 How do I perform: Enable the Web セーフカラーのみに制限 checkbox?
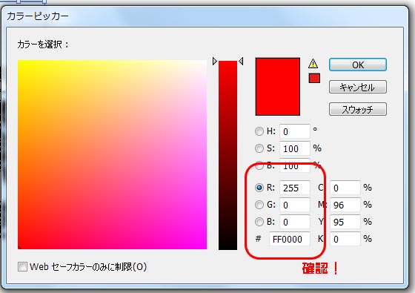point(22,266)
